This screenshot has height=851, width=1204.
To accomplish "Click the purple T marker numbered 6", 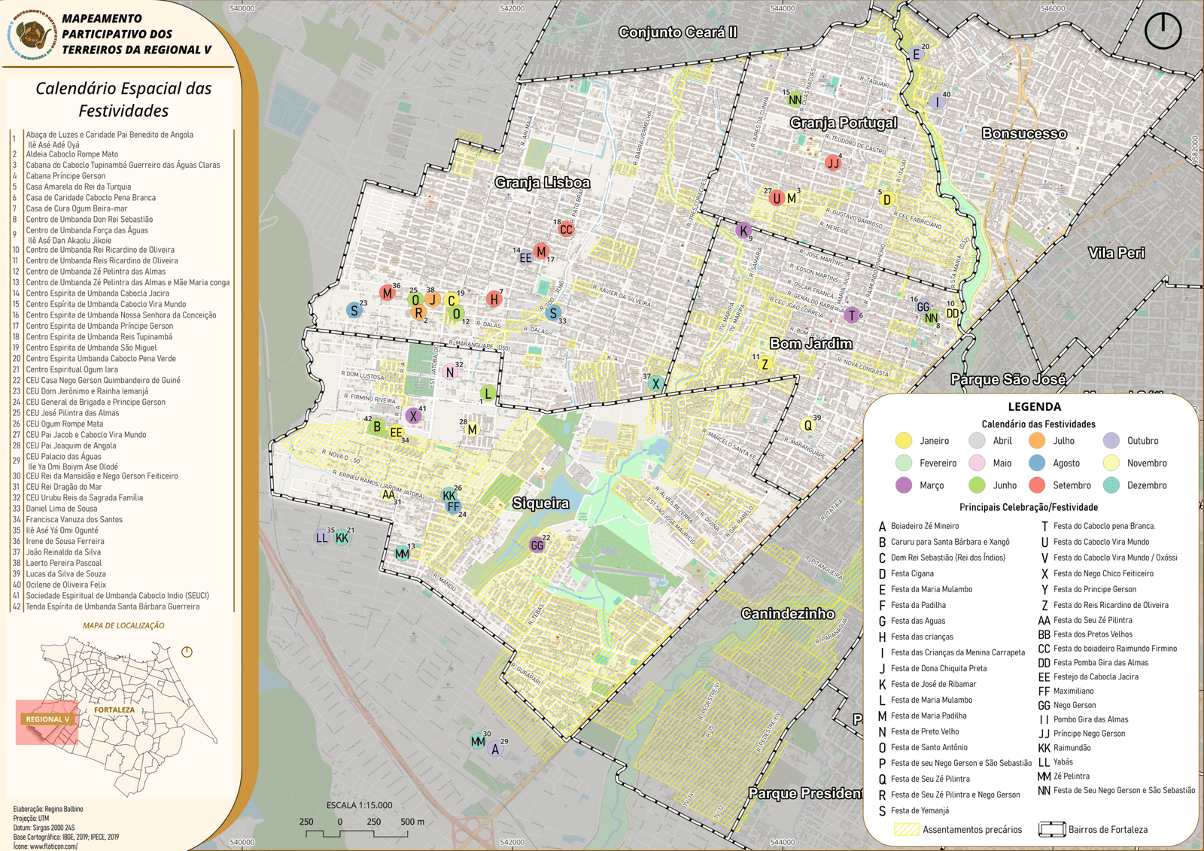I will point(851,315).
